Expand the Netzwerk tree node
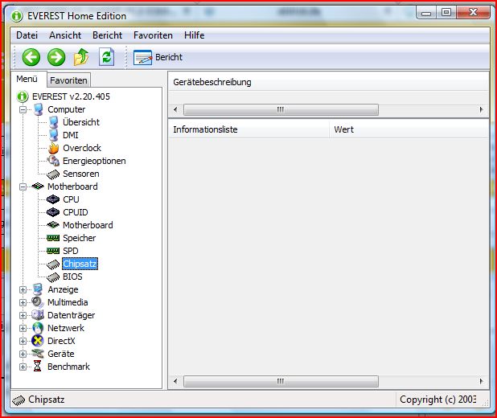Image resolution: width=497 pixels, height=418 pixels. click(x=23, y=328)
